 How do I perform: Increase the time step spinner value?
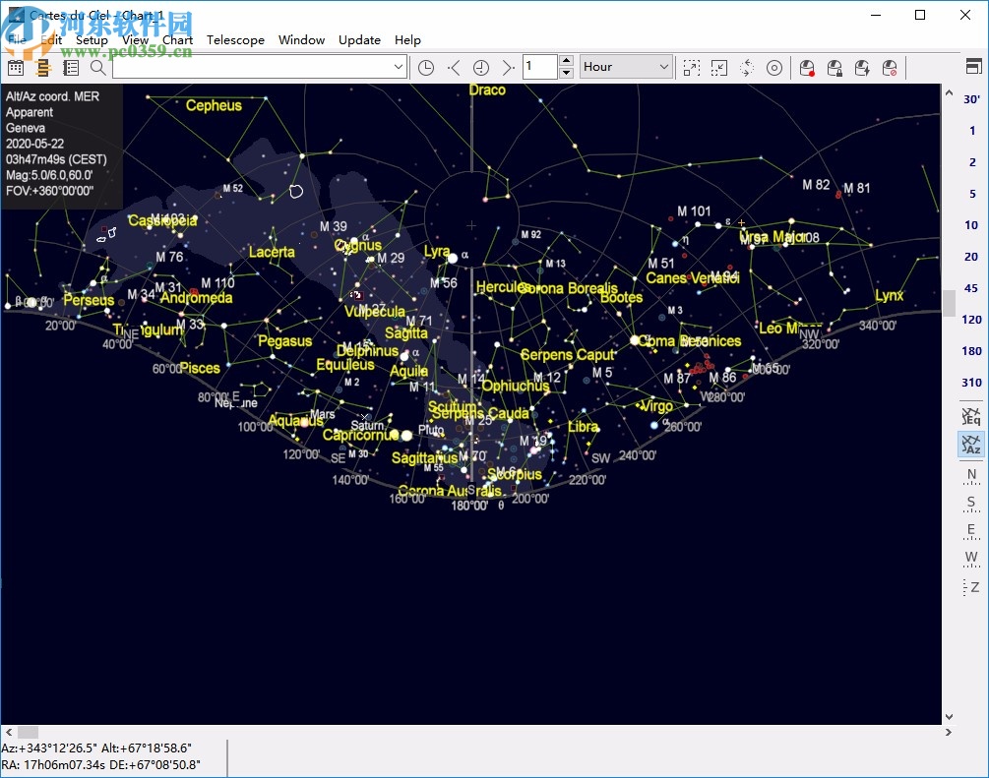pyautogui.click(x=566, y=61)
